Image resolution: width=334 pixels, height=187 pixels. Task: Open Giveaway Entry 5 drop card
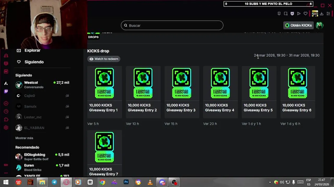click(259, 92)
